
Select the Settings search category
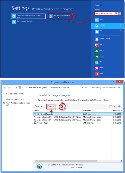(x=108, y=26)
